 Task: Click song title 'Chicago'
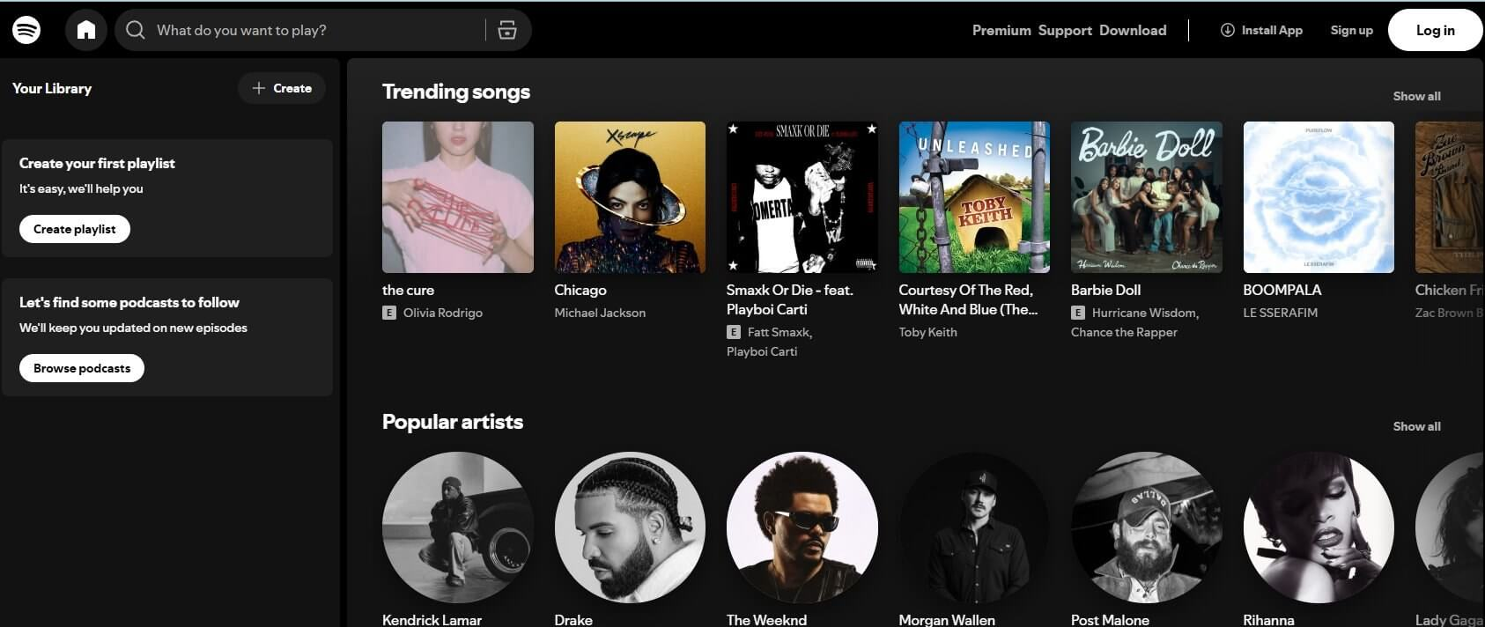580,290
